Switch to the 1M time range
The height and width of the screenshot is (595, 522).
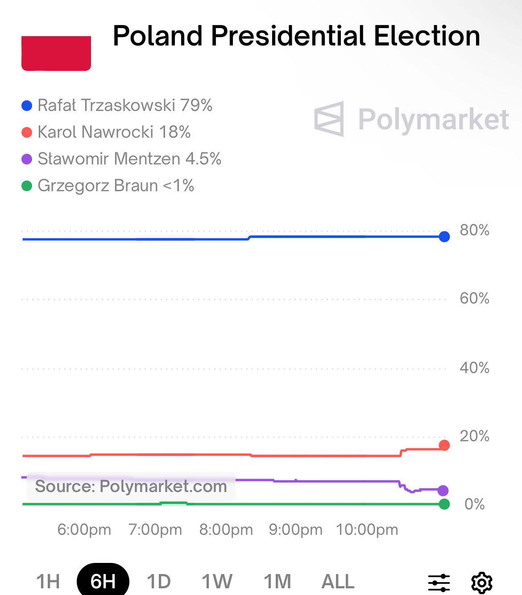(x=277, y=582)
